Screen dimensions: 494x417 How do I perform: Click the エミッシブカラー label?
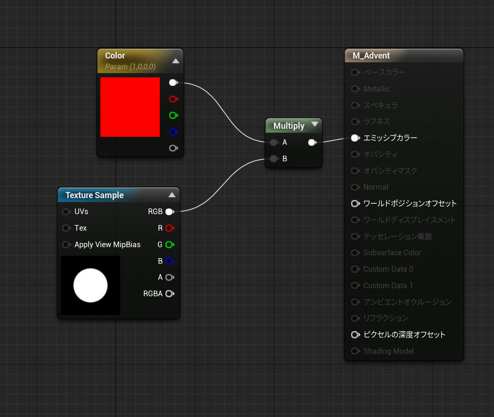[x=390, y=138]
